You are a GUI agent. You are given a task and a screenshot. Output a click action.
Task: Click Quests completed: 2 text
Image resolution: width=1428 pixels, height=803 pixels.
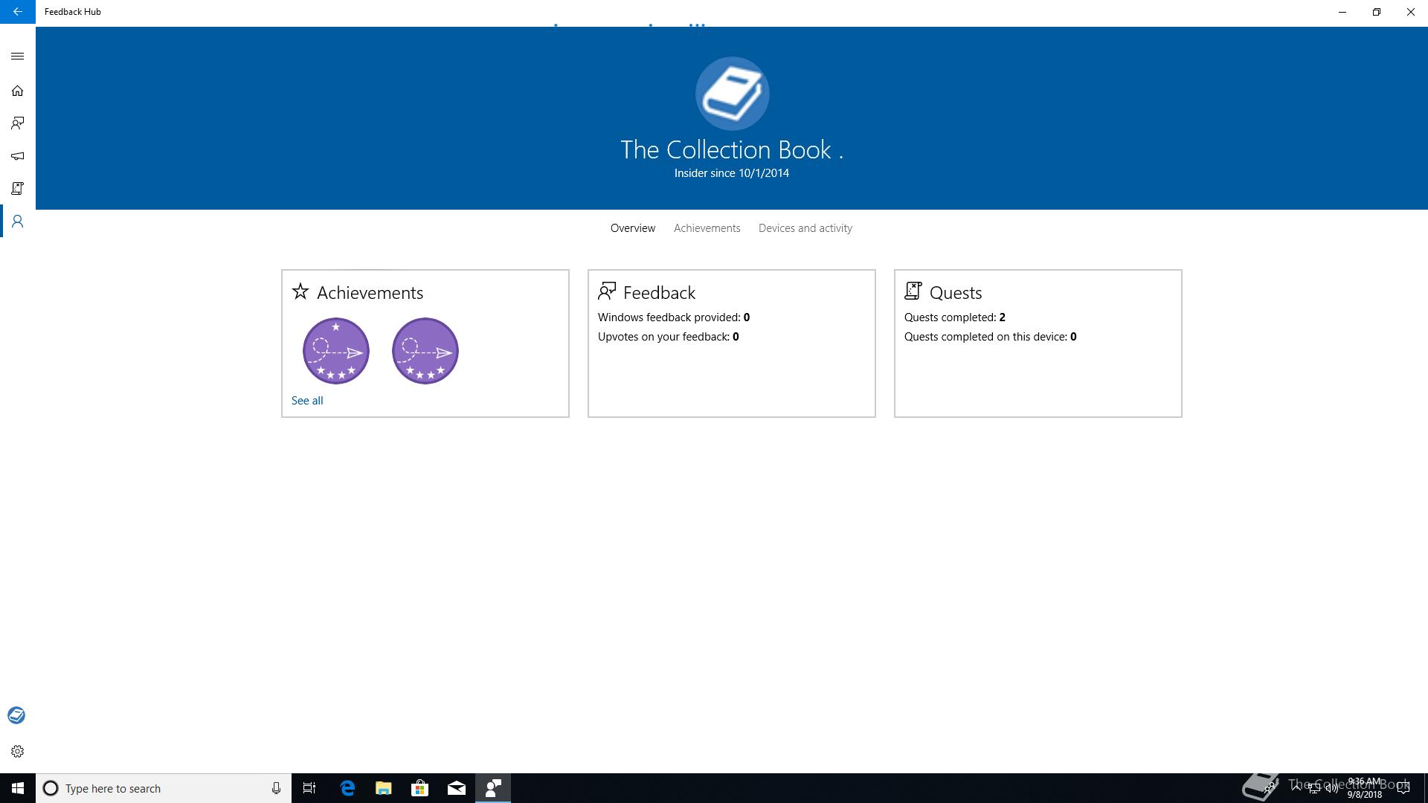point(954,317)
